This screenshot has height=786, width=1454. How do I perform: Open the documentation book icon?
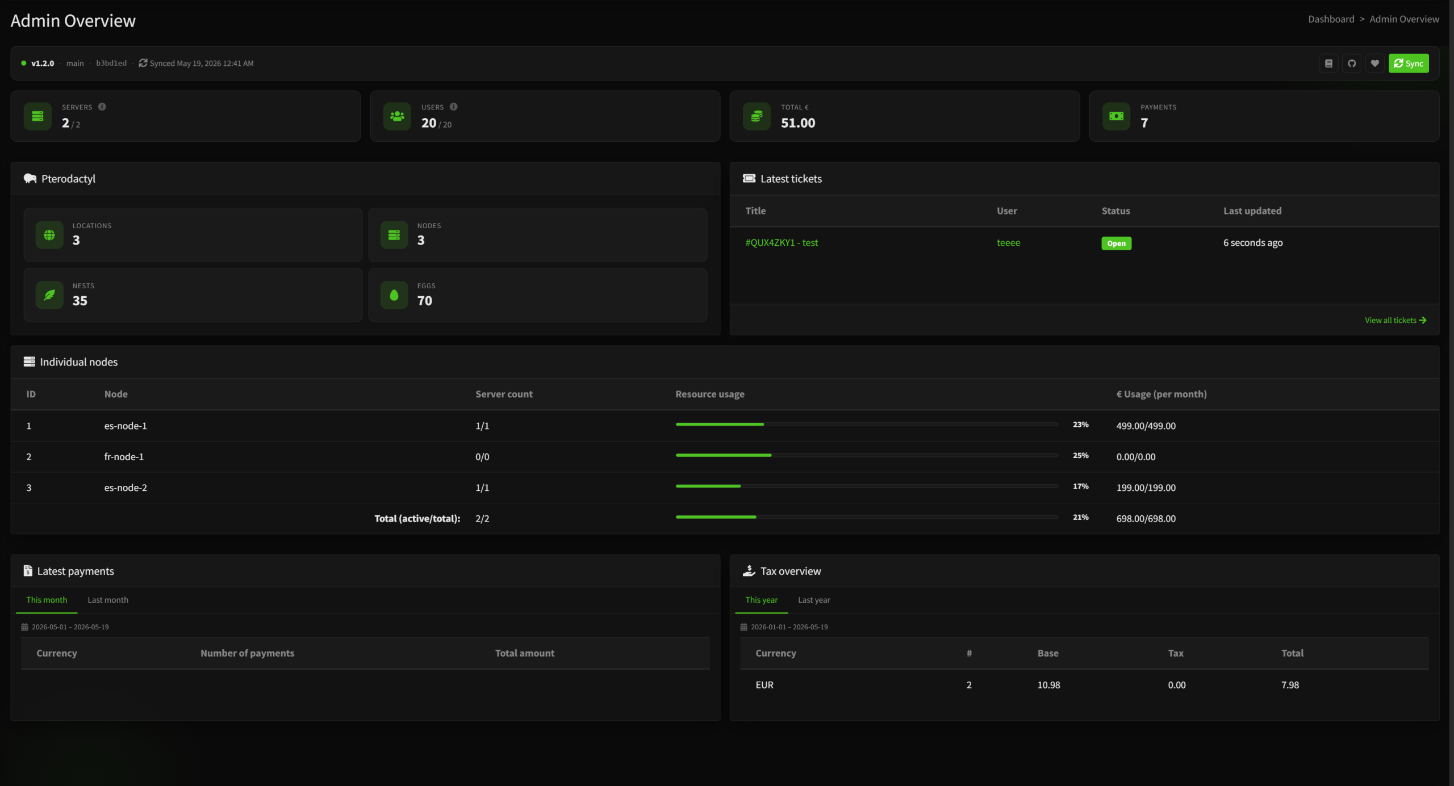1328,64
